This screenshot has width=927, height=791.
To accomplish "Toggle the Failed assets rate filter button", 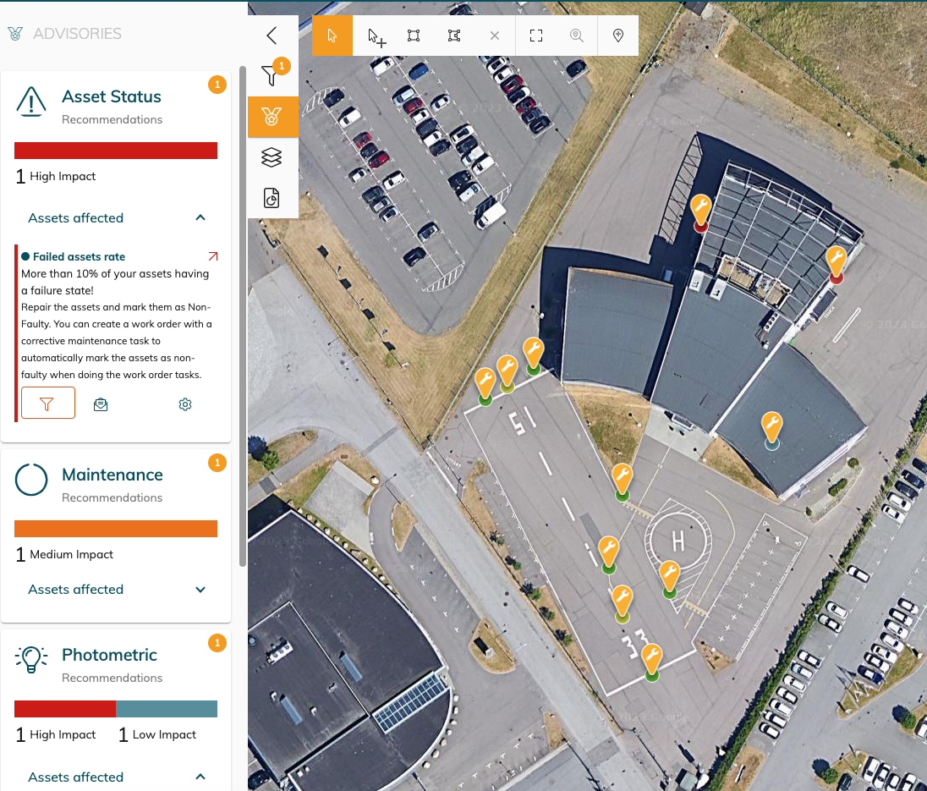I will tap(48, 404).
